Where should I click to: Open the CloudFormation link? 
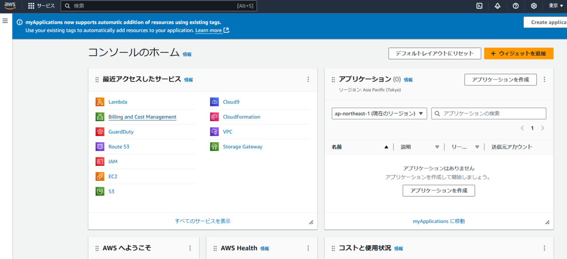pos(241,117)
